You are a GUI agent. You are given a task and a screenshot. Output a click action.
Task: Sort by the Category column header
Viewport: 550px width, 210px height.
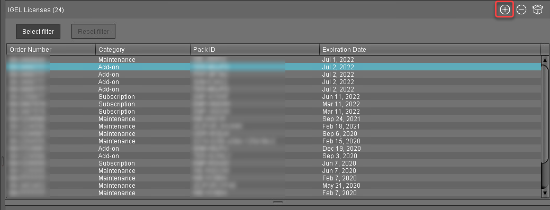click(x=143, y=49)
